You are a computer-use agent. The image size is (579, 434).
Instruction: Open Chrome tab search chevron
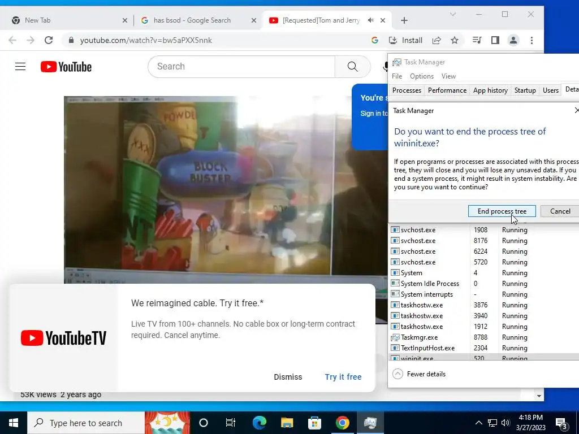[453, 14]
